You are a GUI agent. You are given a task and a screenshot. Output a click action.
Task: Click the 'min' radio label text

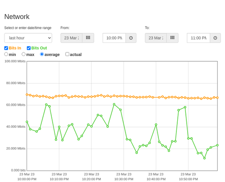(12, 55)
